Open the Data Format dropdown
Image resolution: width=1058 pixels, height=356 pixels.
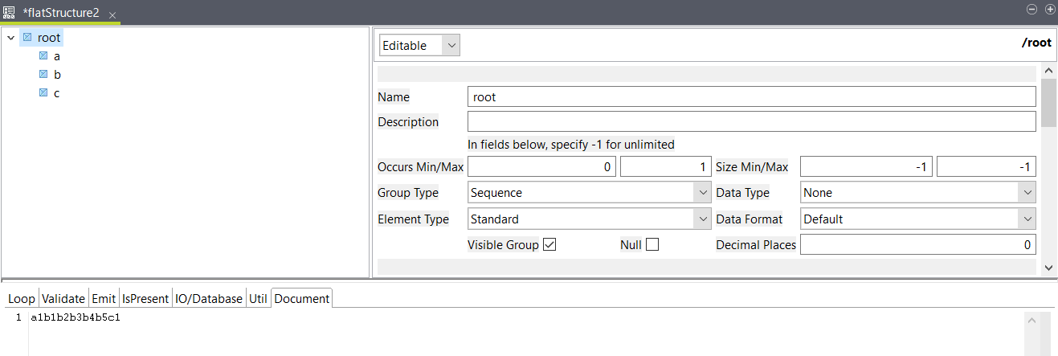pyautogui.click(x=917, y=219)
